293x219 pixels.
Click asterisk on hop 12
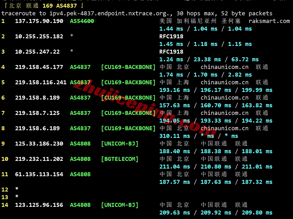point(17,189)
